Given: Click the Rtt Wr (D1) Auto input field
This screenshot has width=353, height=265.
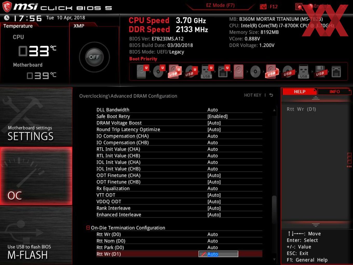Looking at the screenshot, I should click(218, 254).
